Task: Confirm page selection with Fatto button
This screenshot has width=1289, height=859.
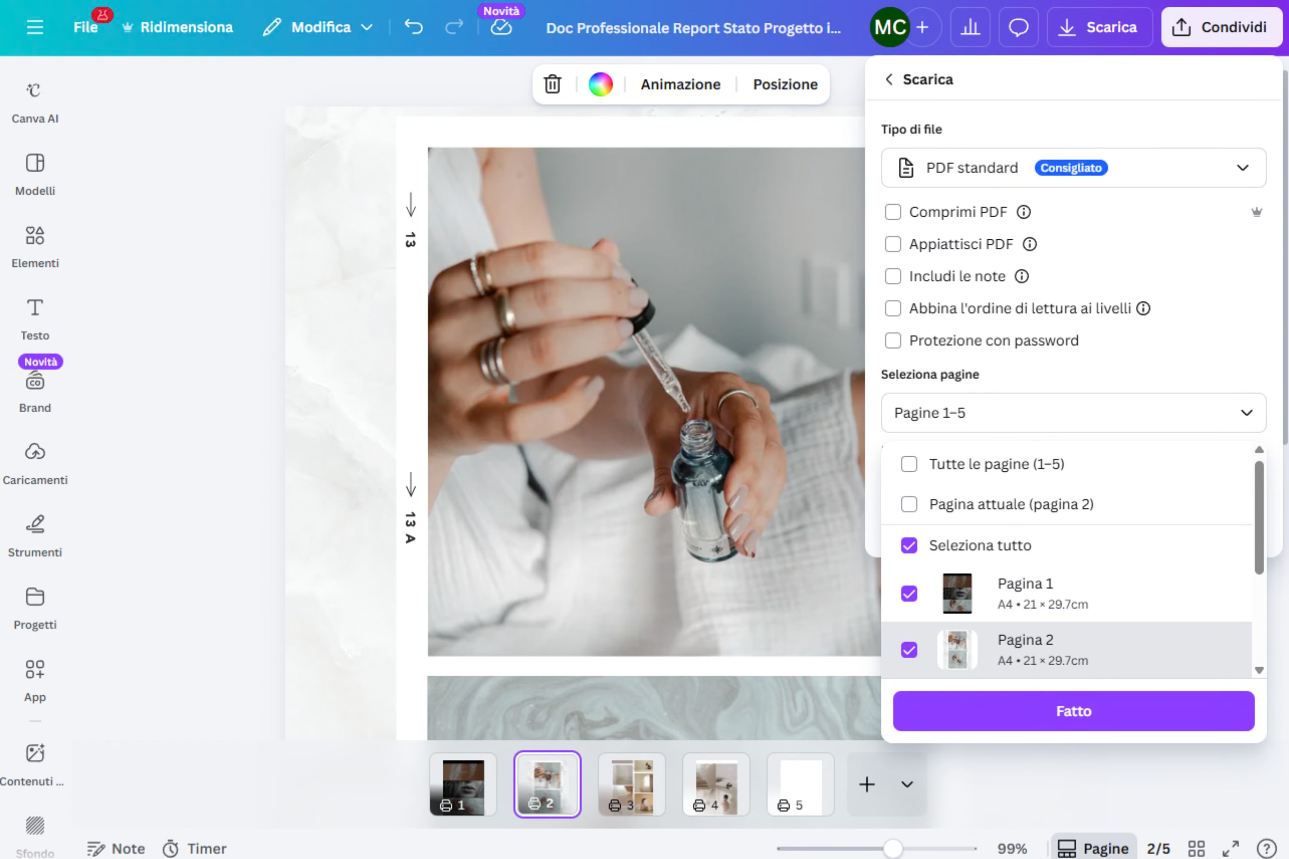Action: (x=1073, y=710)
